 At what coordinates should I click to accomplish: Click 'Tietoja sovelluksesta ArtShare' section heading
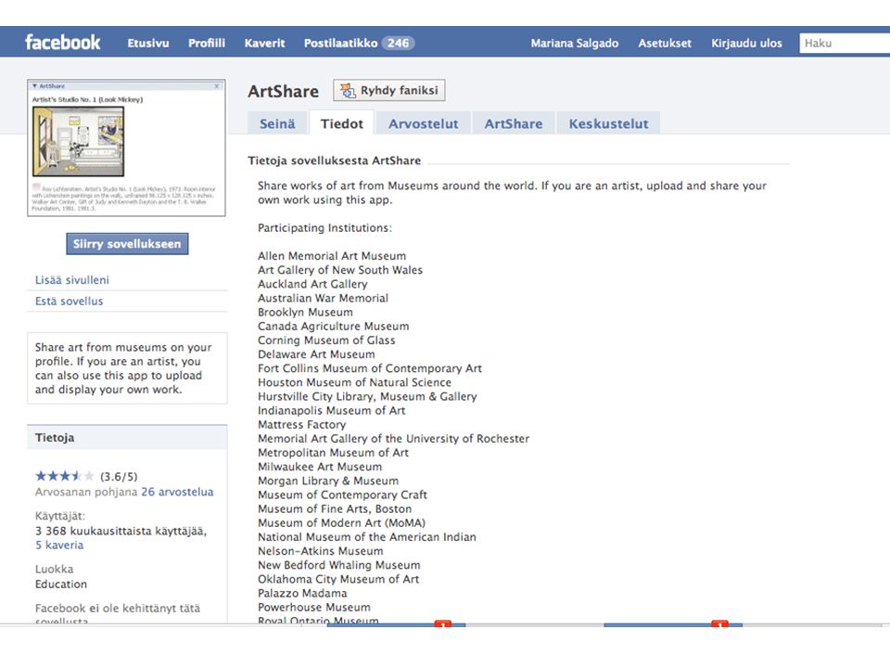[x=335, y=161]
